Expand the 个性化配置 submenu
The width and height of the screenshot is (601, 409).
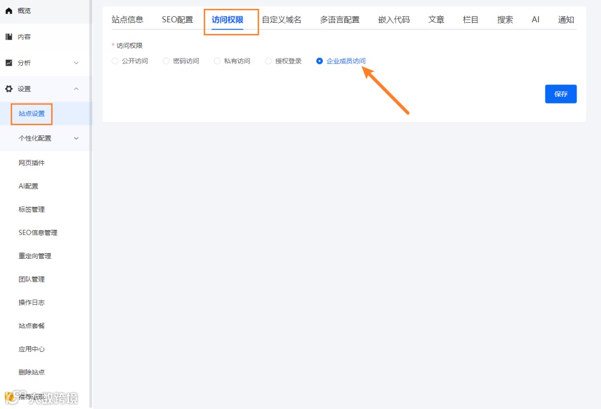coord(76,138)
